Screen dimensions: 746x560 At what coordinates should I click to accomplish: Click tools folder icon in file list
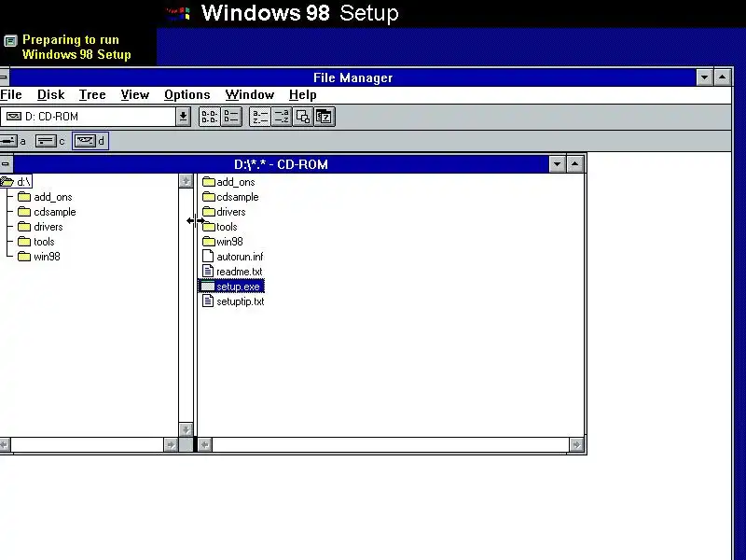tap(208, 227)
